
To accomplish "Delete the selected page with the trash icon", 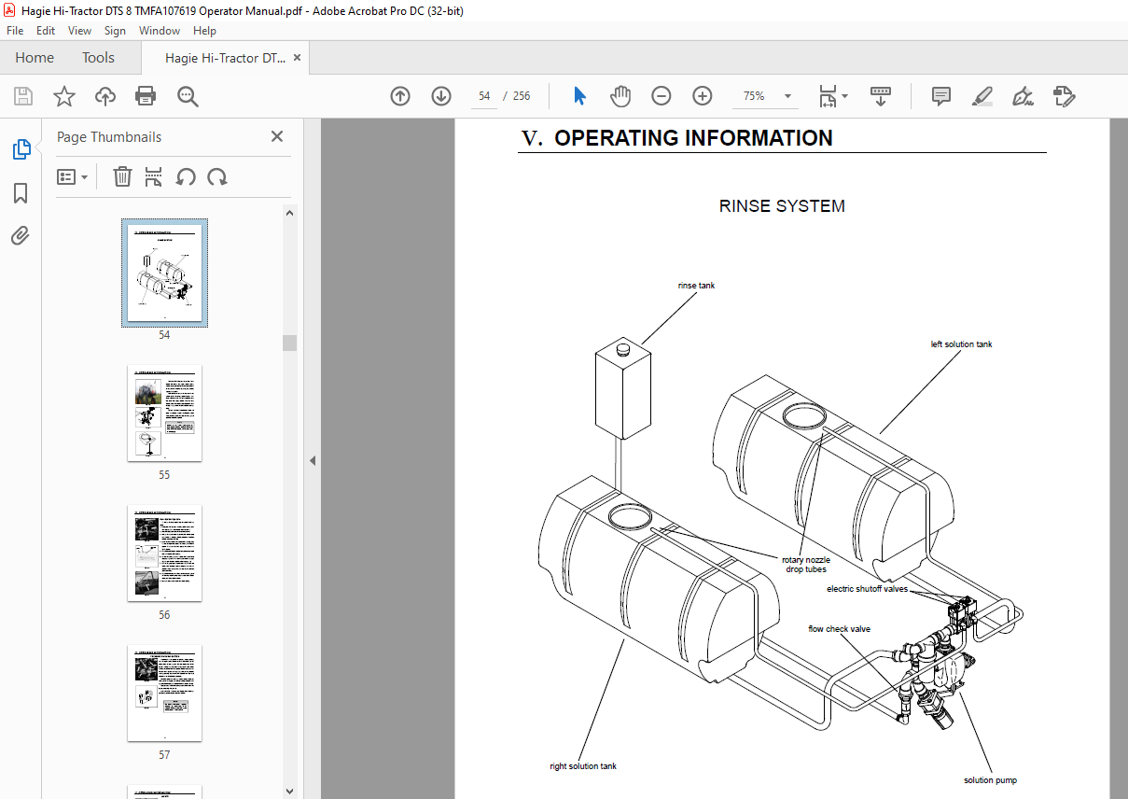I will (x=122, y=176).
